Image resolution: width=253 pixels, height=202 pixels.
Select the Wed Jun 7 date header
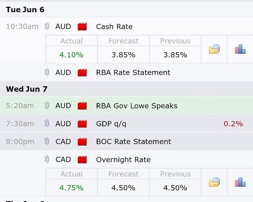(126, 89)
